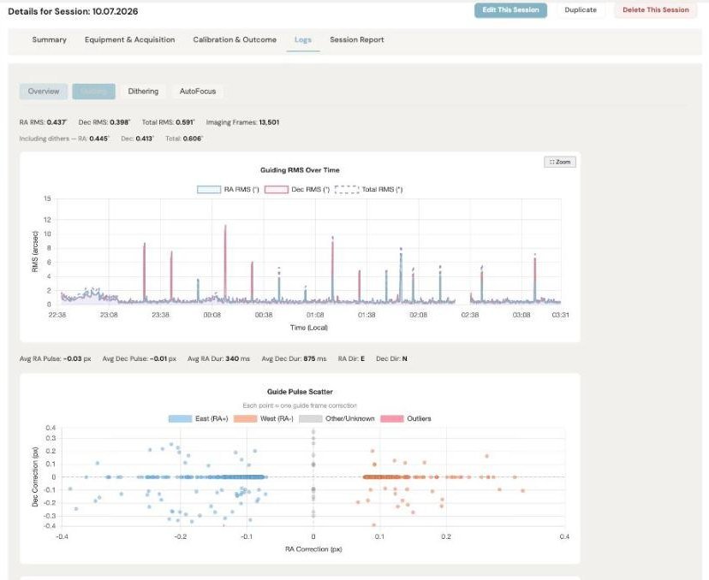709x580 pixels.
Task: Click the 03:31 time axis label
Action: click(x=560, y=315)
